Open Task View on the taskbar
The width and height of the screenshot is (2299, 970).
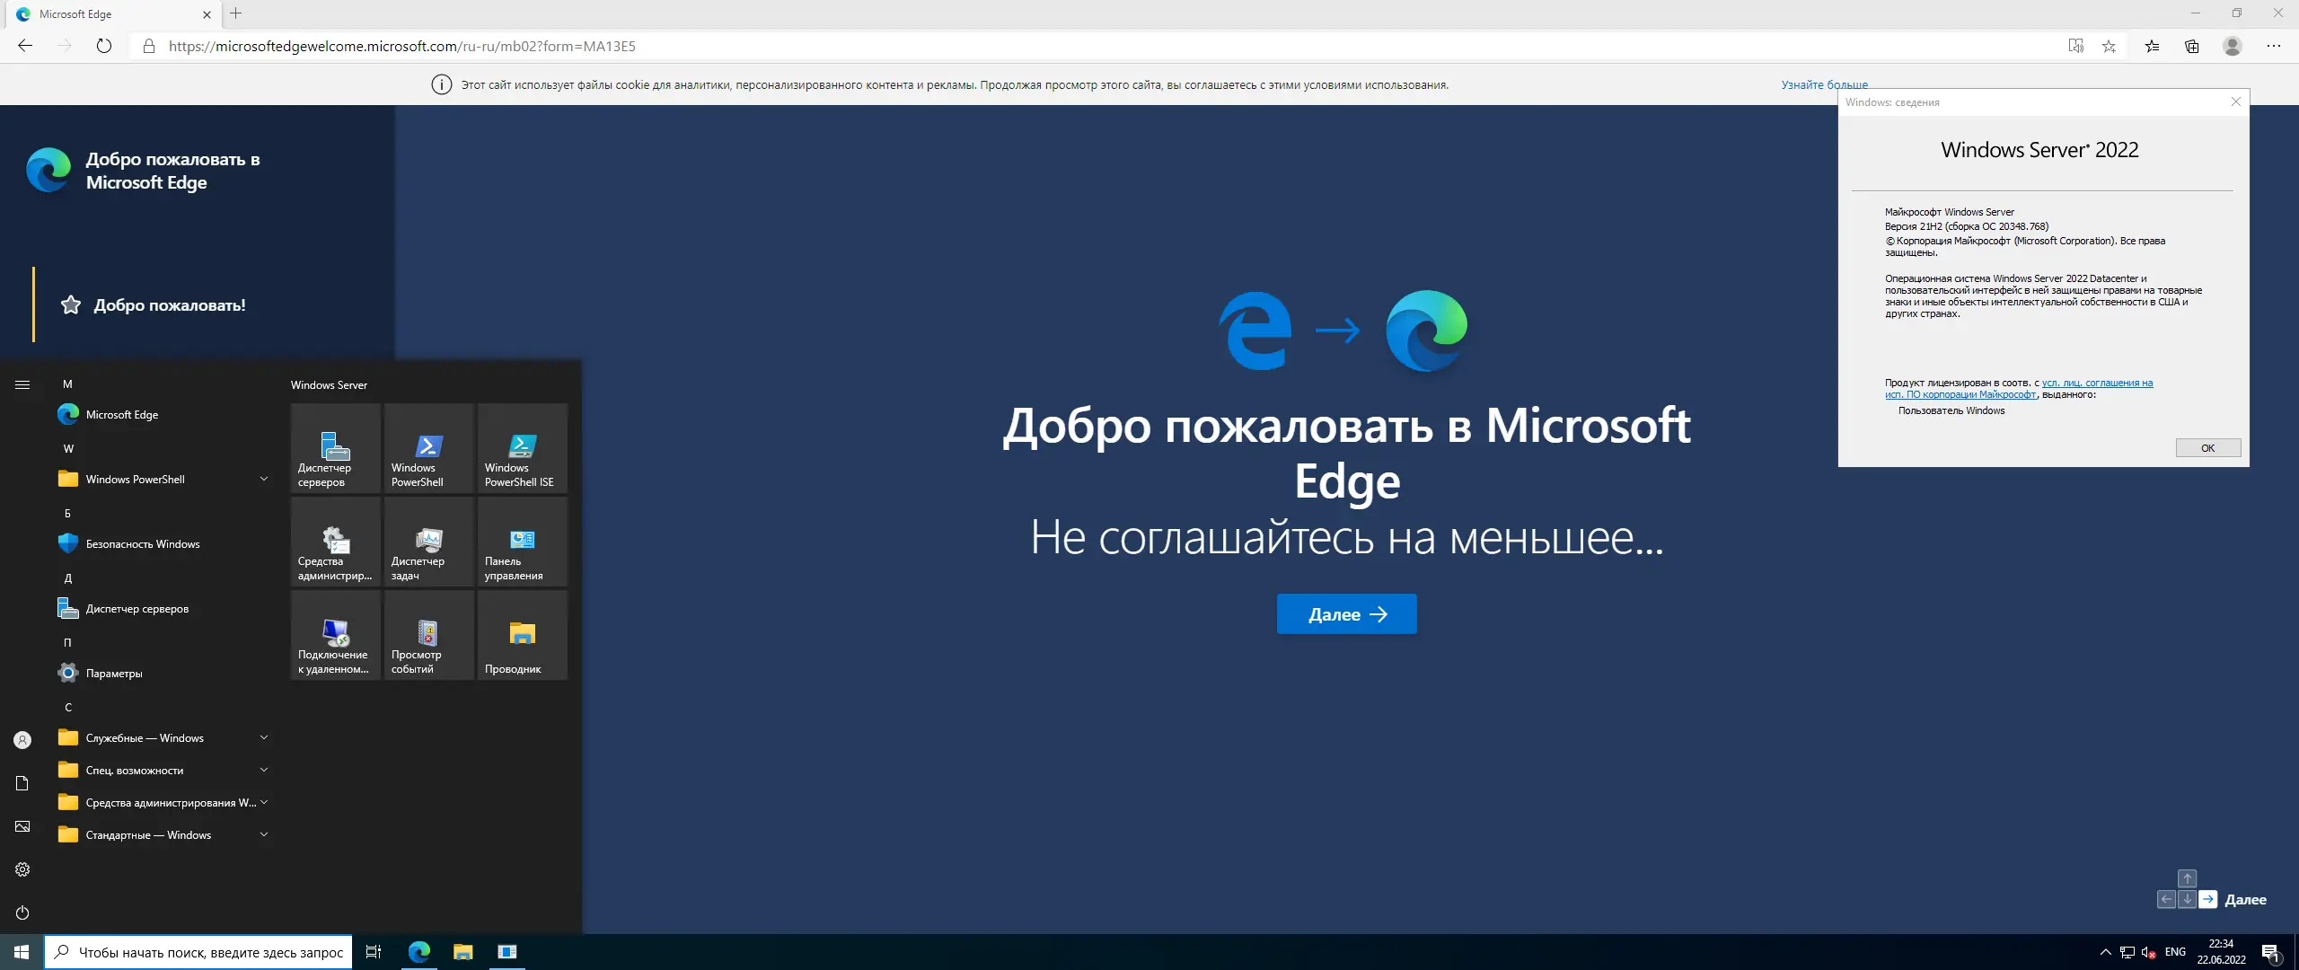click(x=374, y=952)
